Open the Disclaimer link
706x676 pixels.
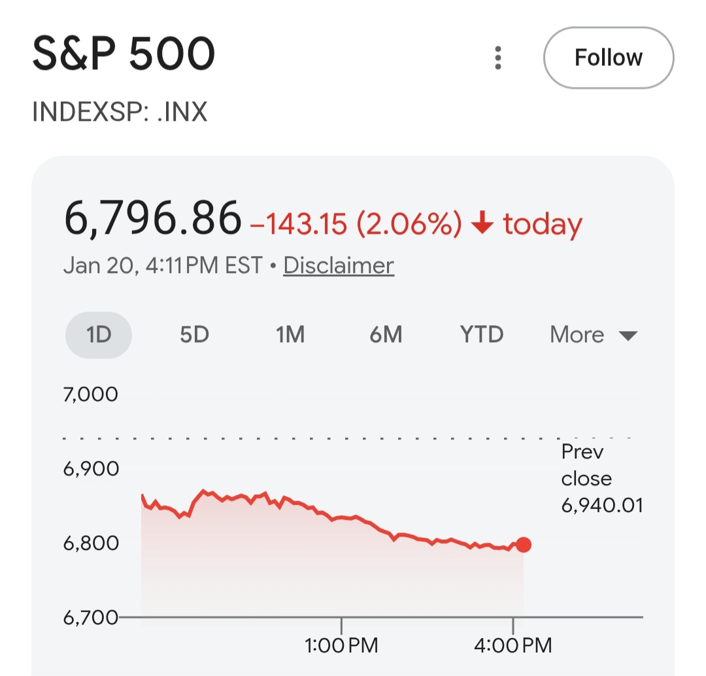[339, 266]
